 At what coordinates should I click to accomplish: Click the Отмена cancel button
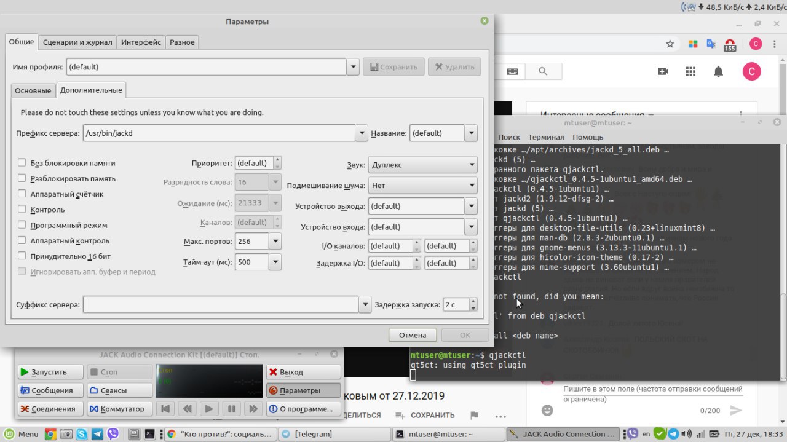click(413, 335)
